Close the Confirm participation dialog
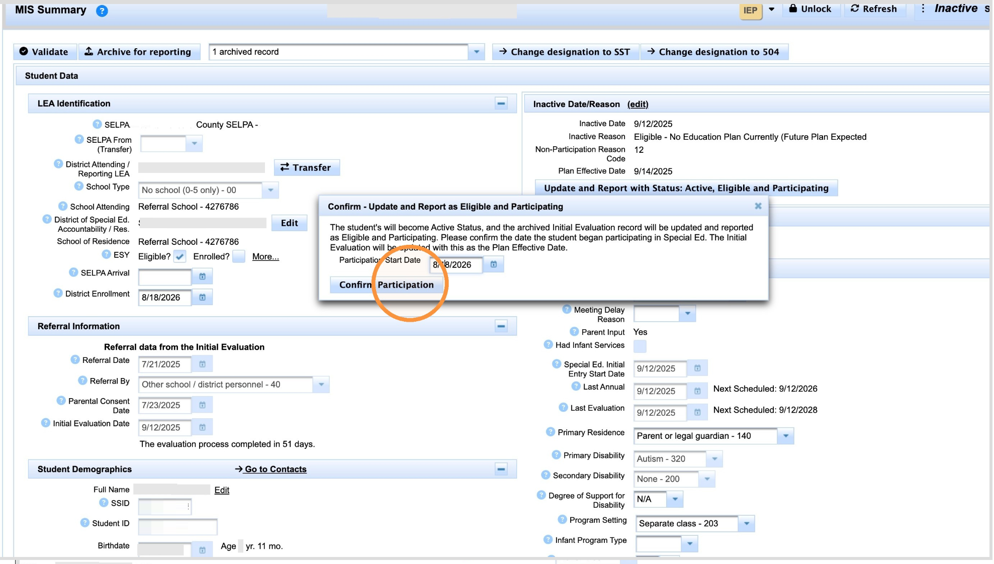Image resolution: width=994 pixels, height=564 pixels. 758,206
